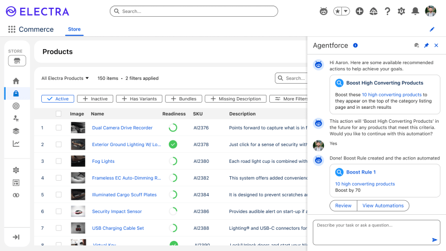Check the Fog Lights row checkbox
Screen dimensions: 446x251
tap(59, 161)
